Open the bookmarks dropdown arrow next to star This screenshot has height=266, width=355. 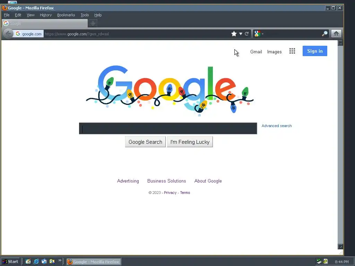click(241, 34)
